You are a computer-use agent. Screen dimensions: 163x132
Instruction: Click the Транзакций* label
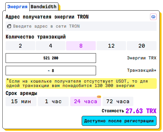point(142,71)
